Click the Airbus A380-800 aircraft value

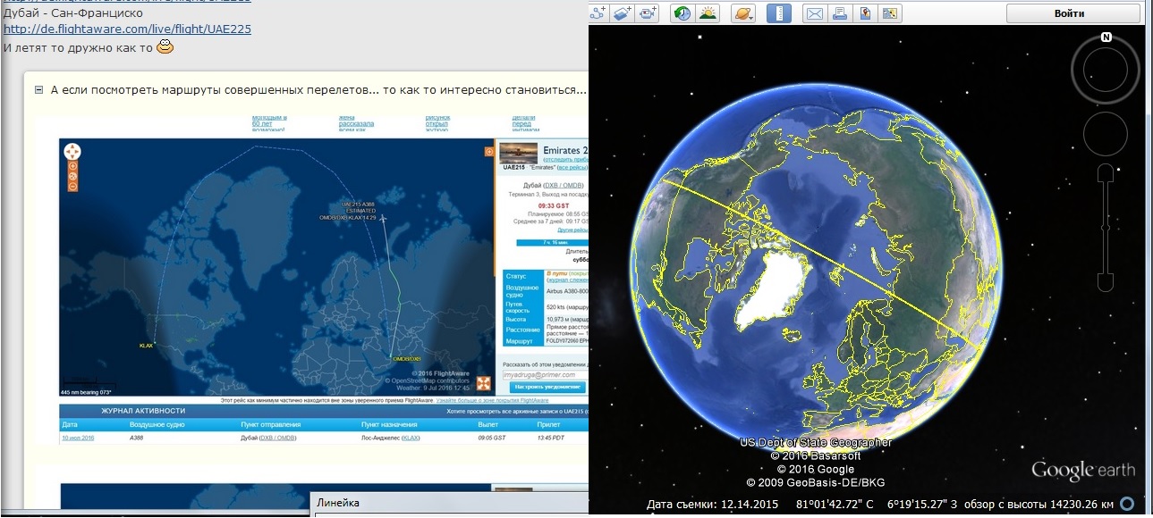(x=567, y=291)
